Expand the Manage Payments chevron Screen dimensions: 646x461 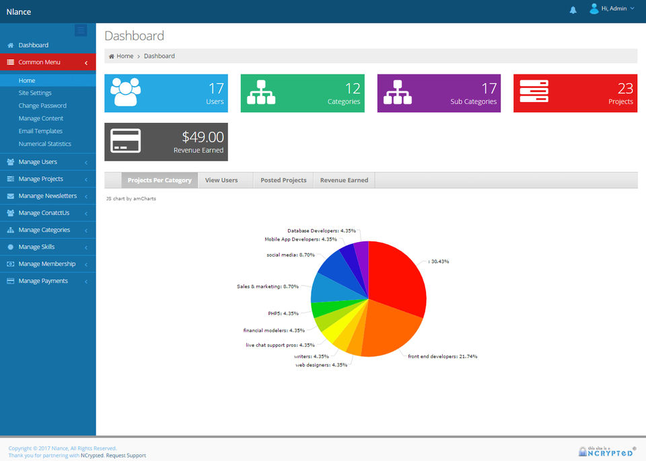coord(86,282)
